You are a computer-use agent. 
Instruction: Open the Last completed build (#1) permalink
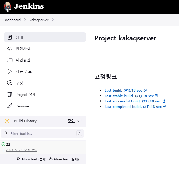tap(135, 107)
